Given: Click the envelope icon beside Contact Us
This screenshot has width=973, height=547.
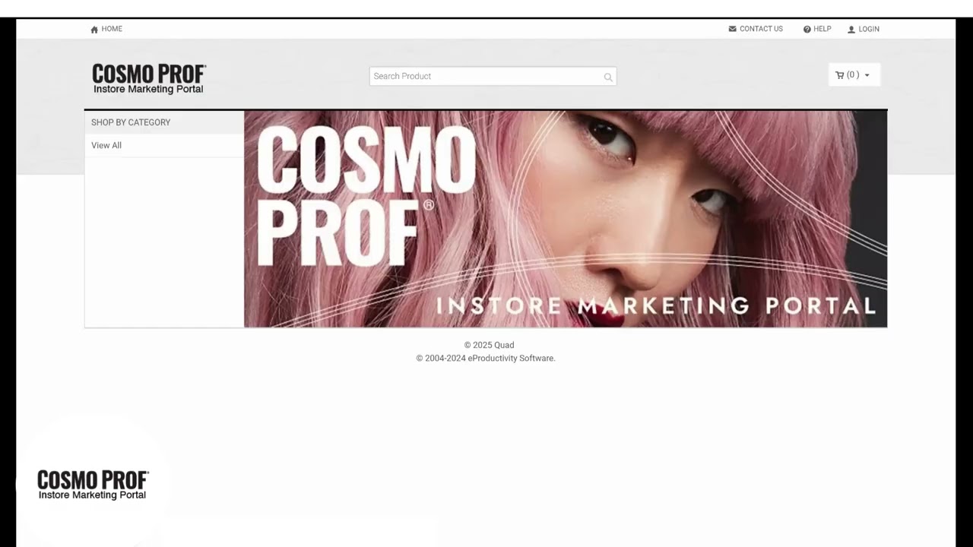Looking at the screenshot, I should click(732, 29).
